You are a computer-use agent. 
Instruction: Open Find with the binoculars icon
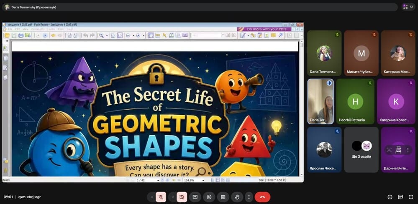point(172,35)
